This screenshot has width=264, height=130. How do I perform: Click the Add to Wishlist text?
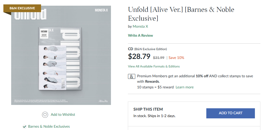click(63, 114)
